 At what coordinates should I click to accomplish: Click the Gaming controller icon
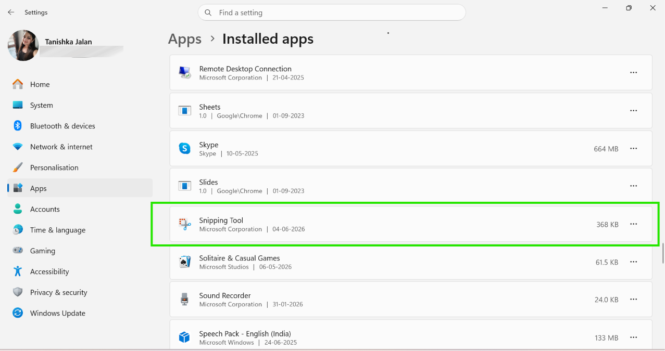pyautogui.click(x=18, y=251)
